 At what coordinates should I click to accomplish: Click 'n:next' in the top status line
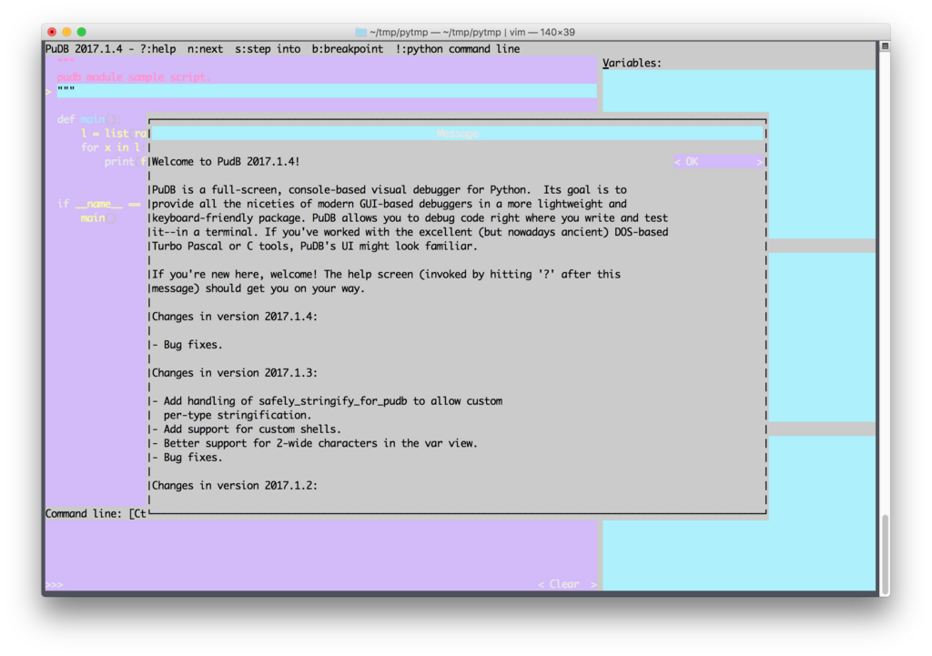[205, 49]
